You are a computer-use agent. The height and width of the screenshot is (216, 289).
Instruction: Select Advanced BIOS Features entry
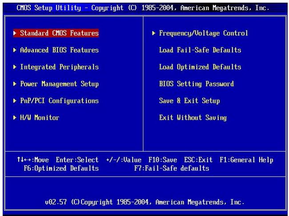[59, 50]
